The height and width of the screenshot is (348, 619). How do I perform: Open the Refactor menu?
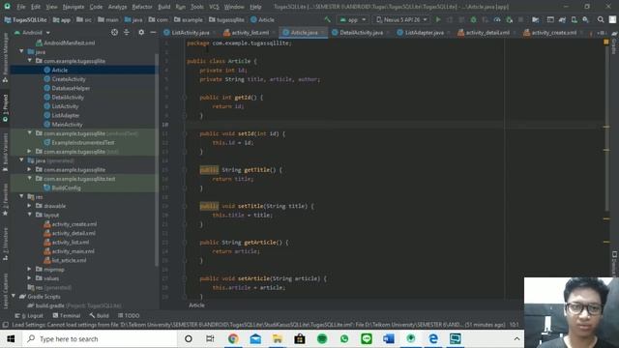tap(142, 7)
